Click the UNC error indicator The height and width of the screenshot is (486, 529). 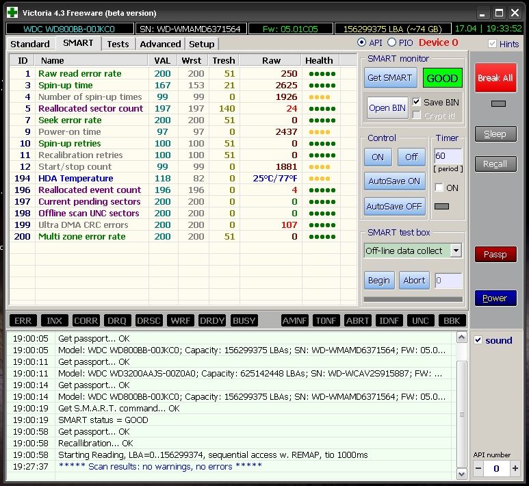click(x=420, y=320)
